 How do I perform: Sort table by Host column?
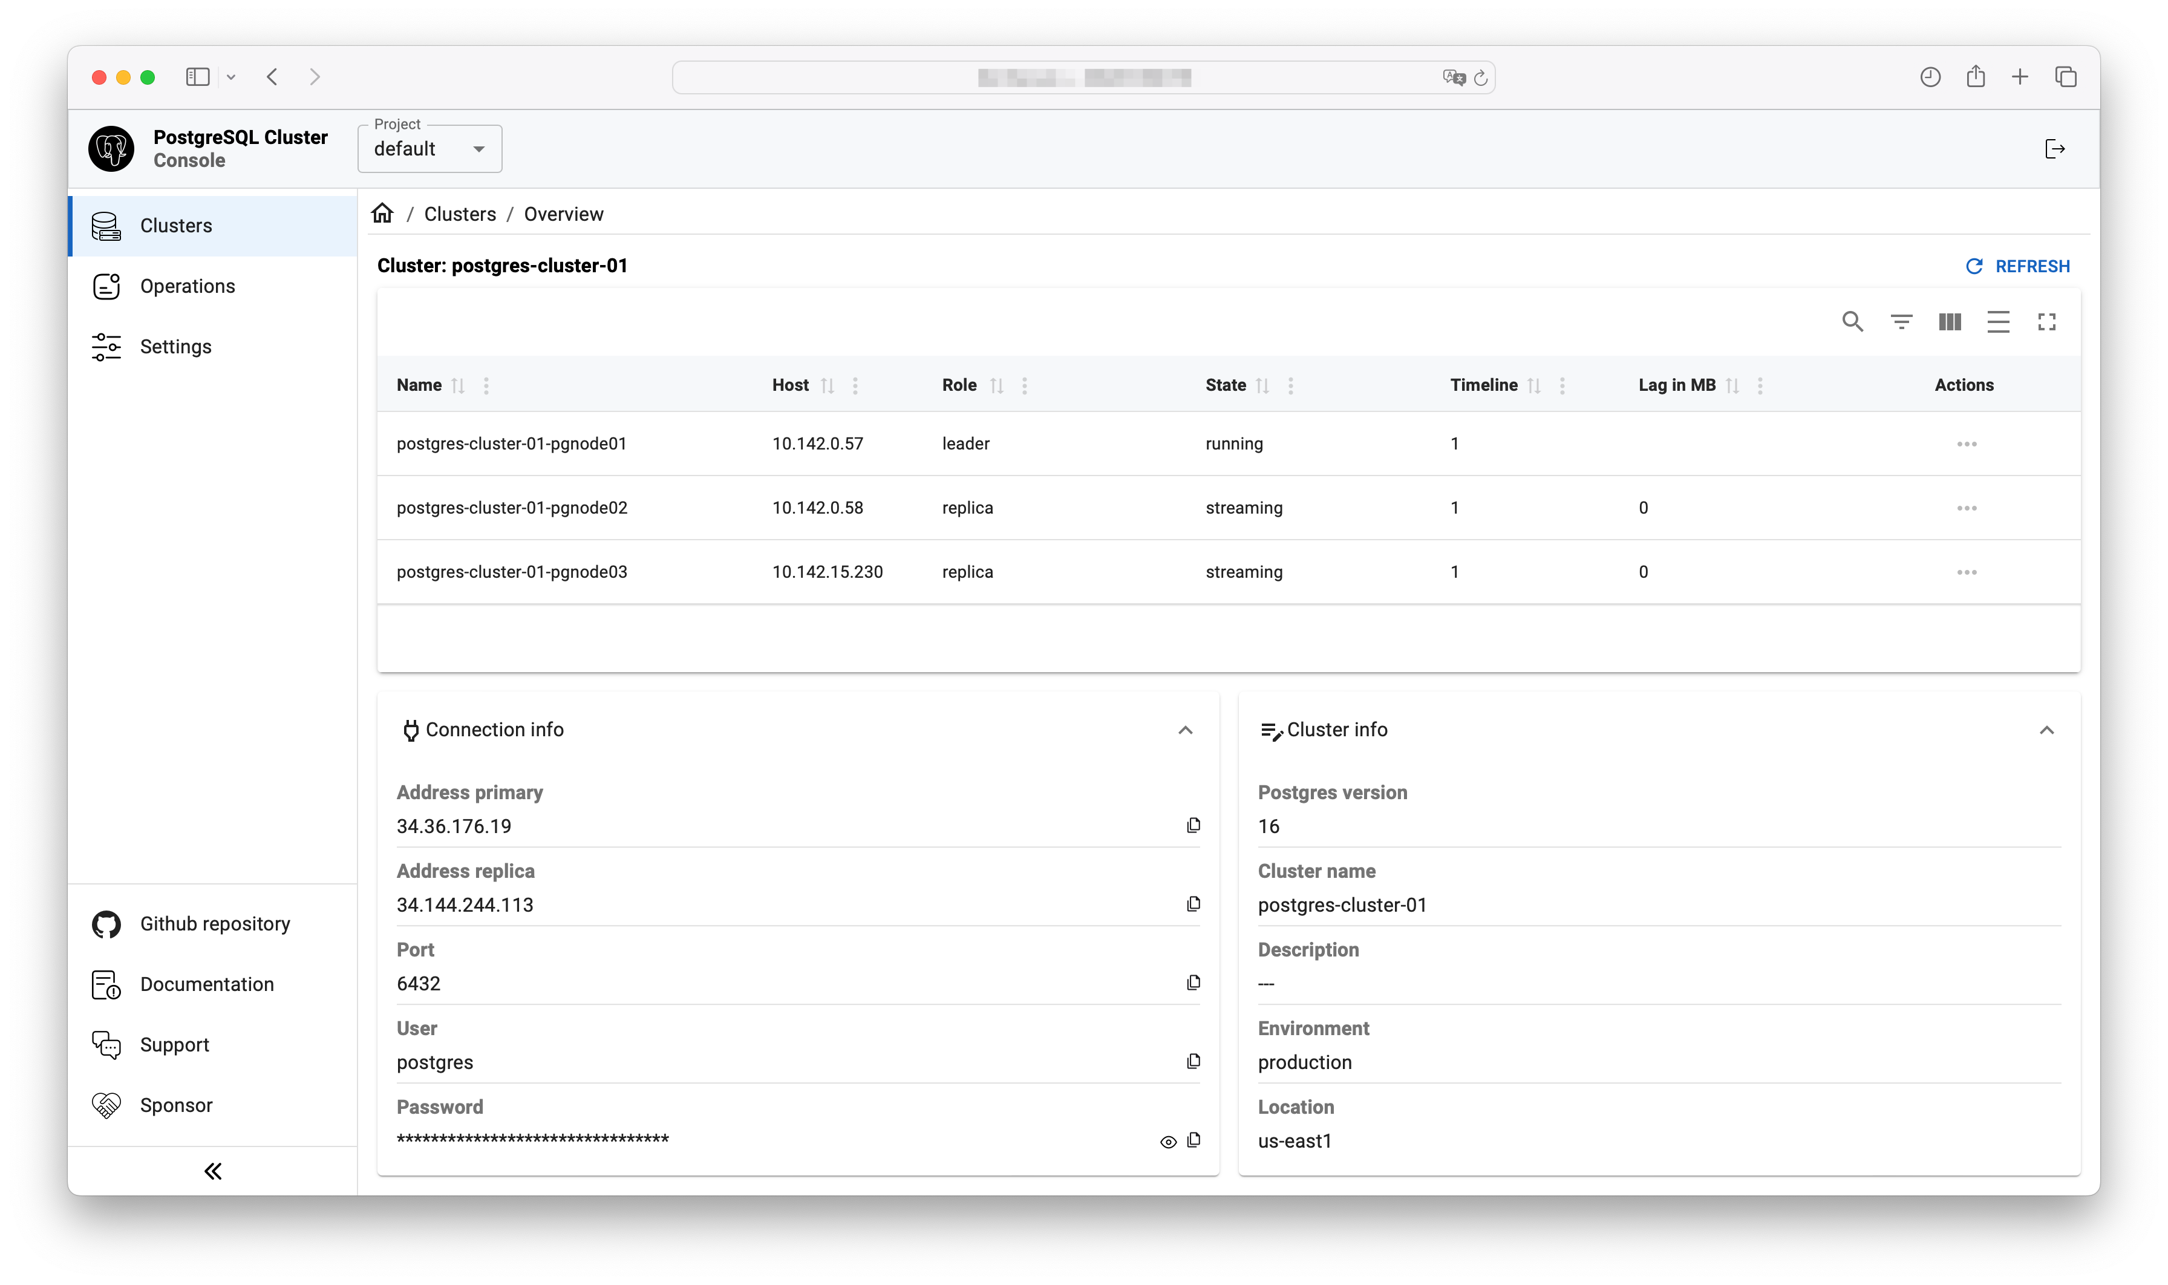(828, 386)
